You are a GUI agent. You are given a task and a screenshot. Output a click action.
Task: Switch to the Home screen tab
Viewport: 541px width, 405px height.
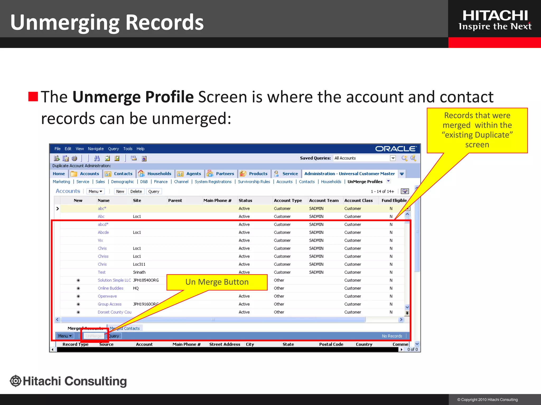59,173
